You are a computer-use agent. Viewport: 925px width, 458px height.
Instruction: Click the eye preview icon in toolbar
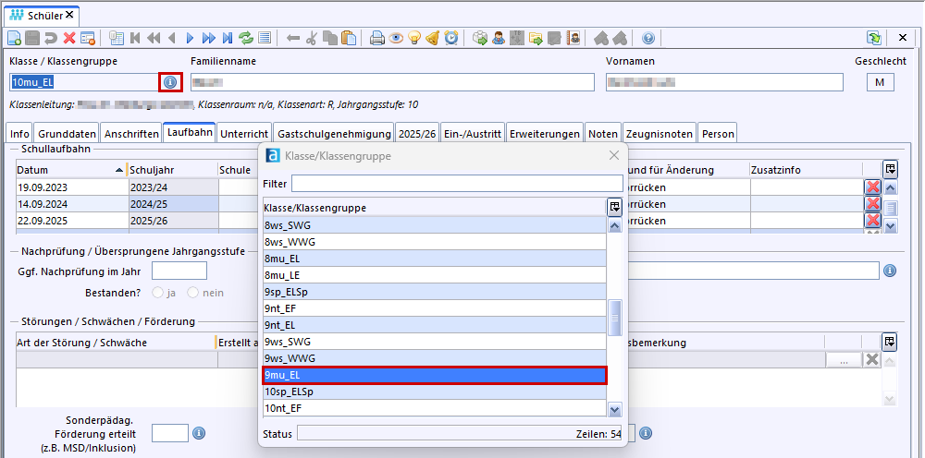point(396,38)
